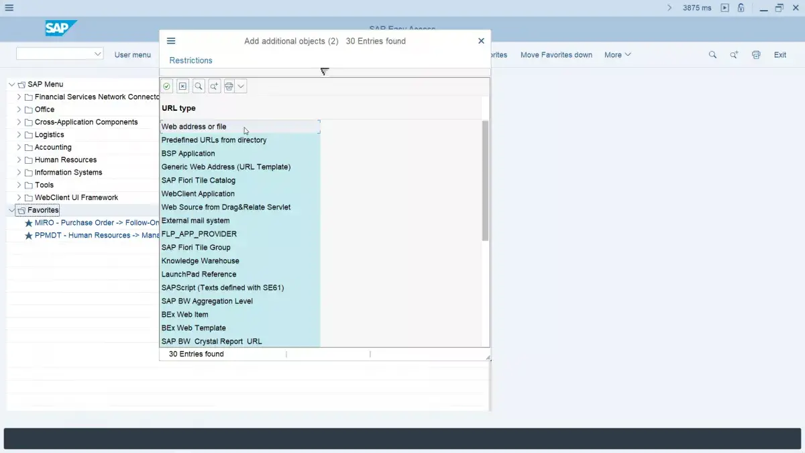Select 'External mail system' entry
Screen dimensions: 805x453
240,221
